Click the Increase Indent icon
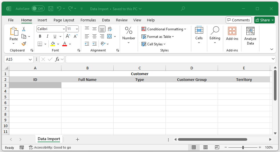The width and height of the screenshot is (280, 152). pyautogui.click(x=94, y=44)
